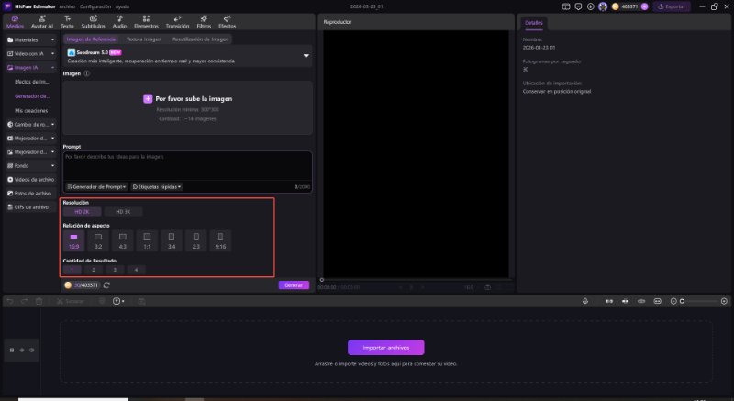This screenshot has height=401, width=734.
Task: Click the timeline zoom slider
Action: (x=699, y=301)
